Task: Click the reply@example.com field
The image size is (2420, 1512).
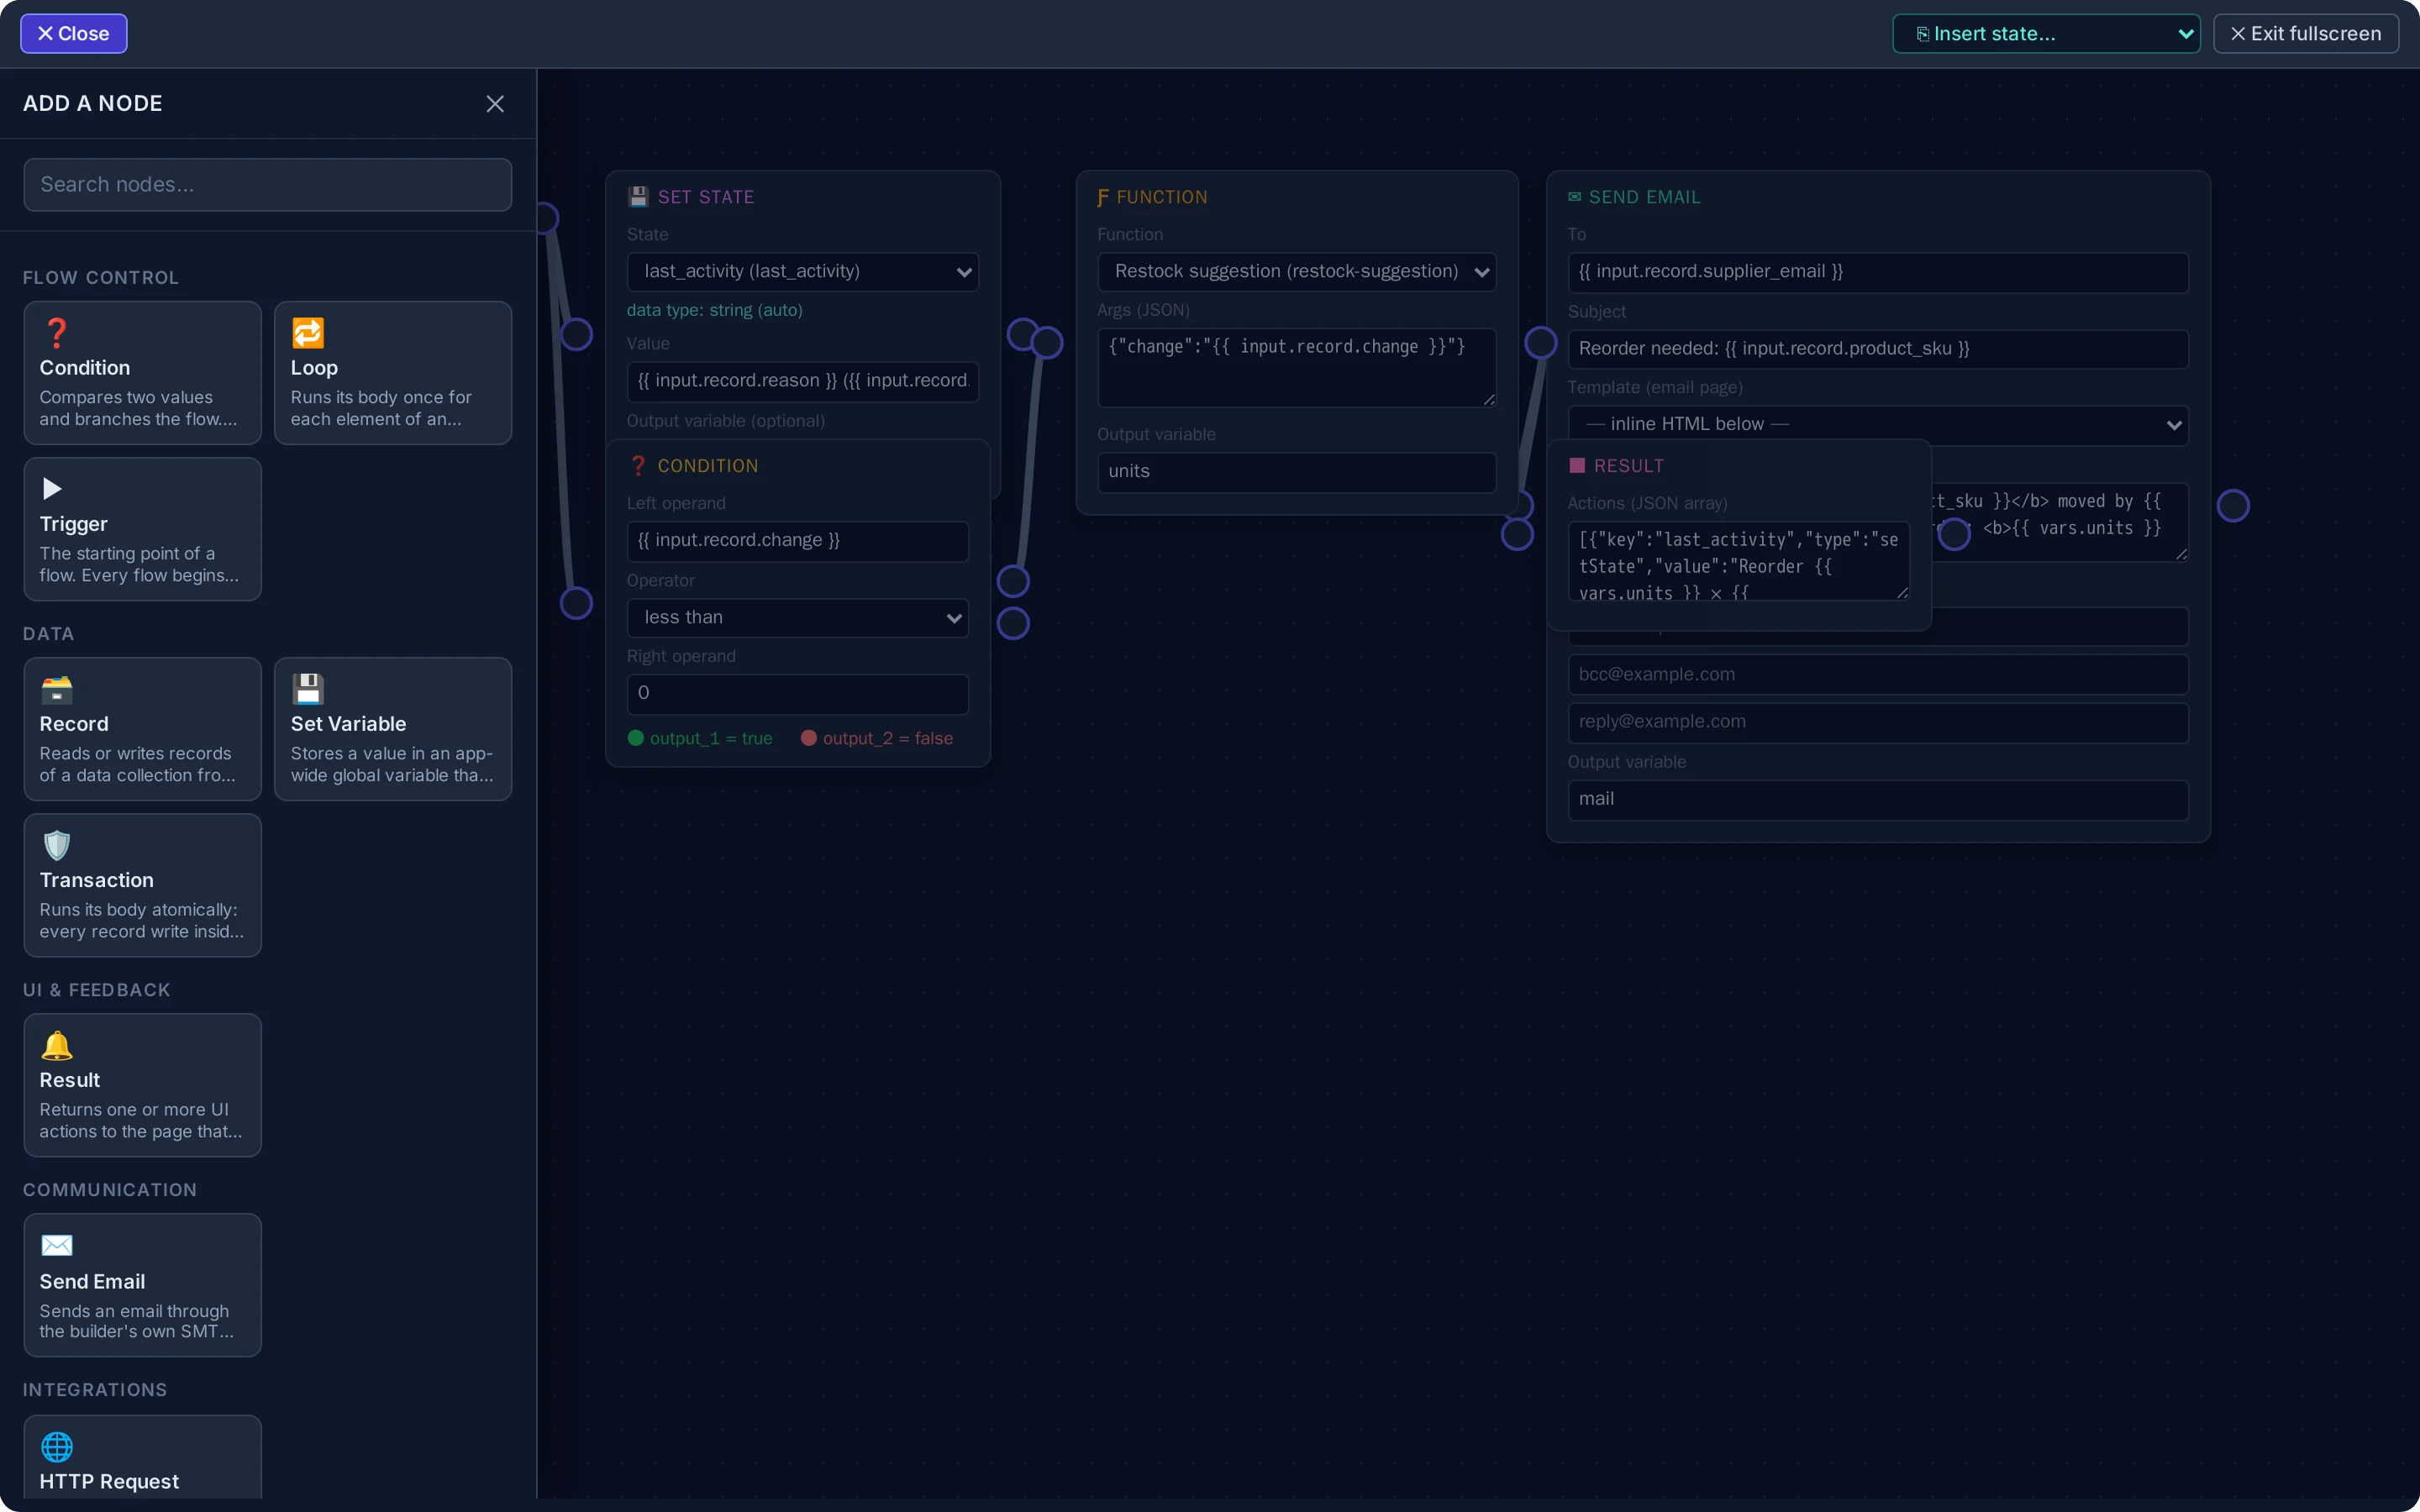Action: pos(1877,722)
